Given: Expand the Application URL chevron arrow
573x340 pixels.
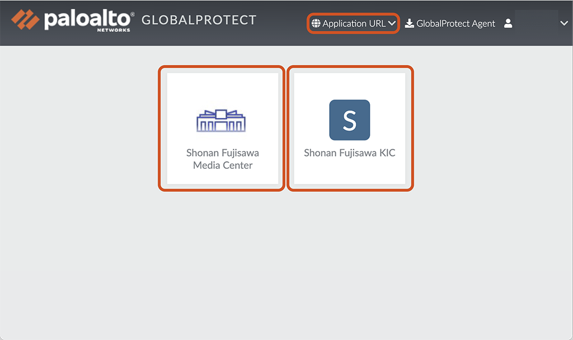Looking at the screenshot, I should click(392, 23).
